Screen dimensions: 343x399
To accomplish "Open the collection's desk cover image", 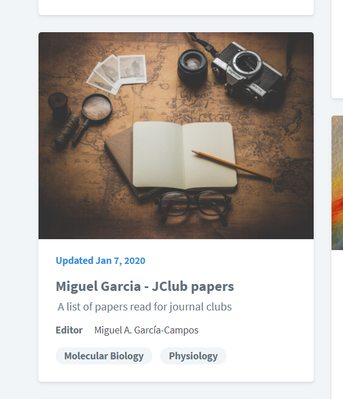I will [176, 136].
